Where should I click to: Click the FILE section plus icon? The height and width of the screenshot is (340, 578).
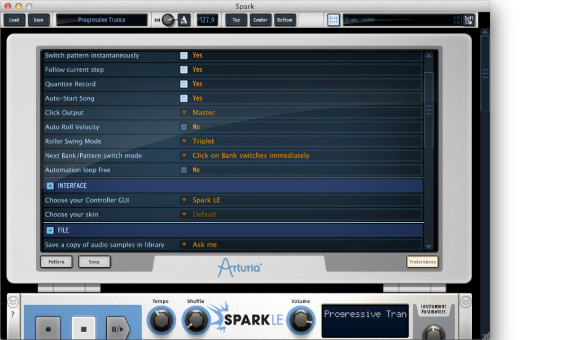50,230
